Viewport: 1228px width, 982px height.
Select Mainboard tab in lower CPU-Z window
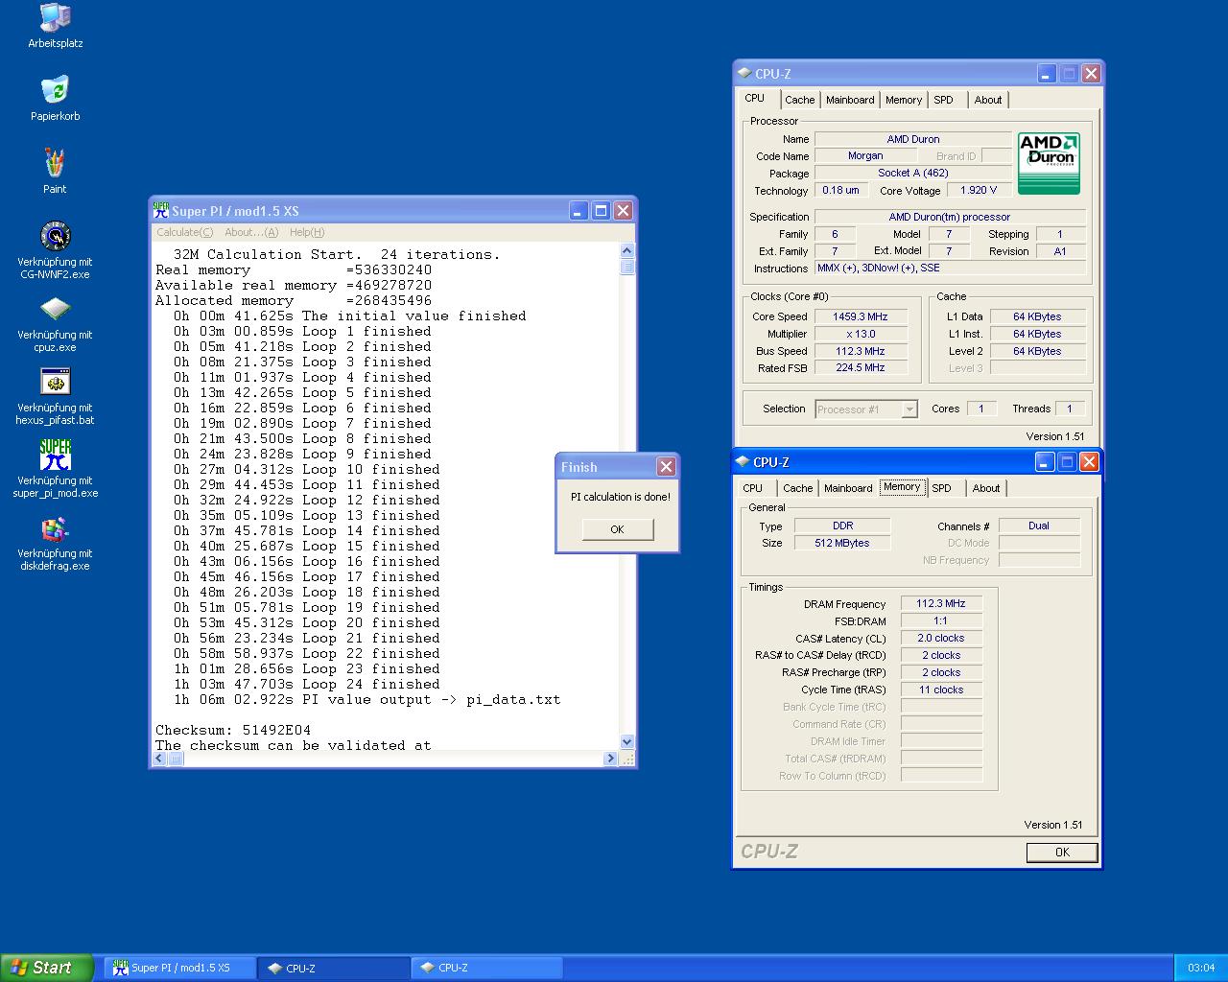[x=848, y=488]
